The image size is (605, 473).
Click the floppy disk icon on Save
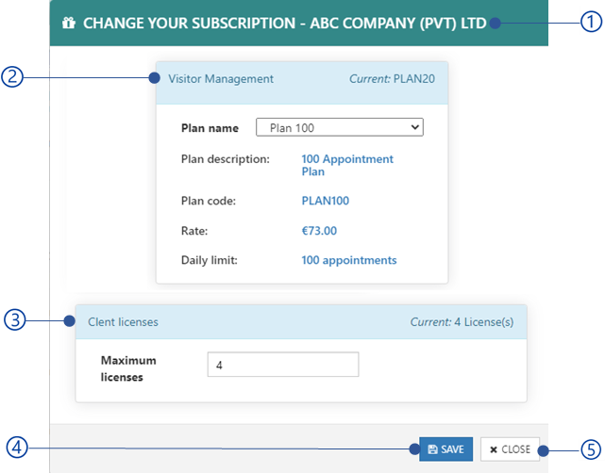coord(433,449)
